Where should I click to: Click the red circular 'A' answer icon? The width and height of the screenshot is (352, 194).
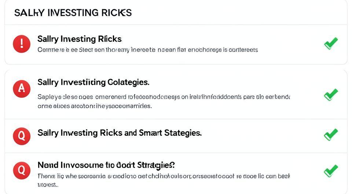click(x=22, y=89)
